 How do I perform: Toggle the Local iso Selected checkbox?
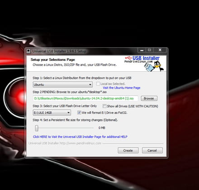point(98,84)
